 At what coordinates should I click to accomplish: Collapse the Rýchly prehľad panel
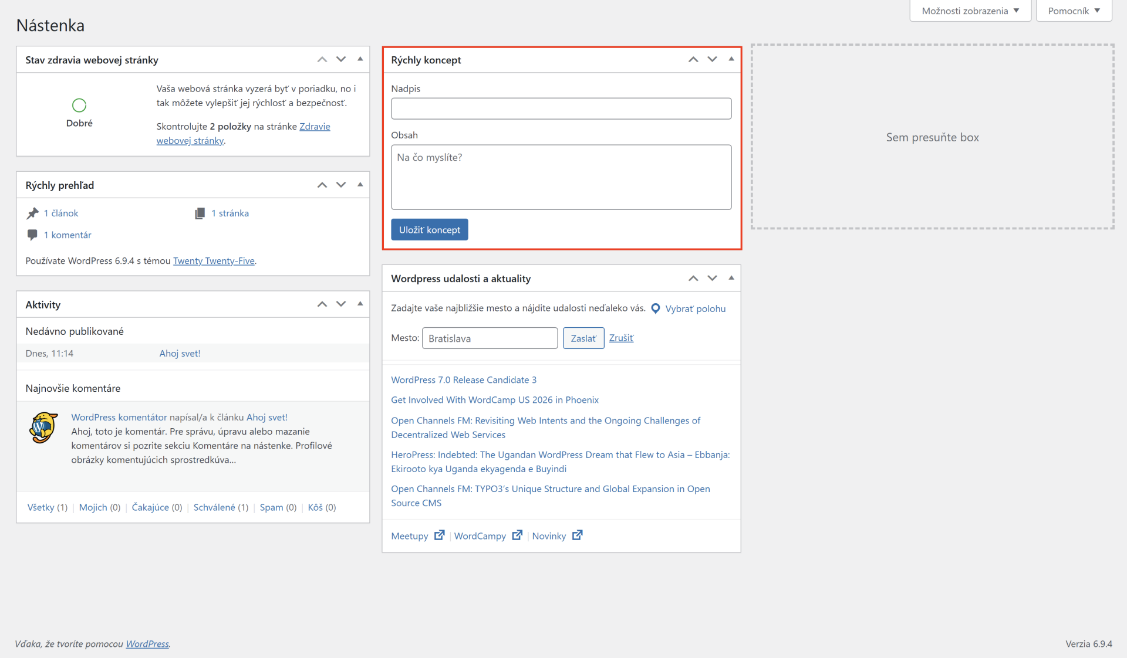[360, 185]
